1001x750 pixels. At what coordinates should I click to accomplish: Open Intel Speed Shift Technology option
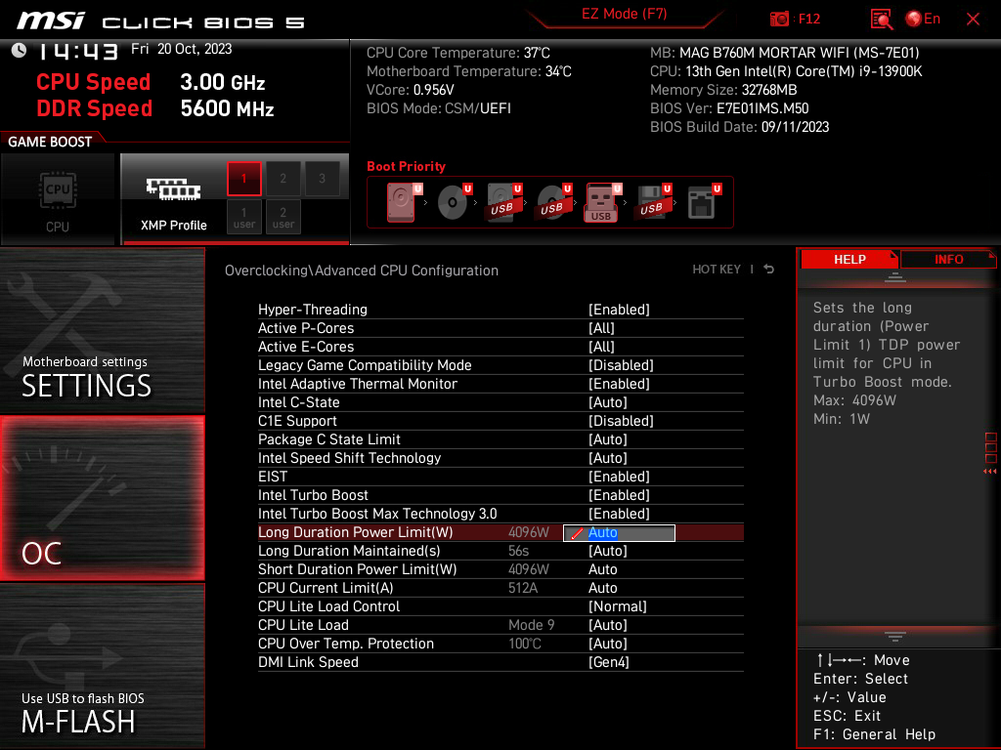pos(608,457)
